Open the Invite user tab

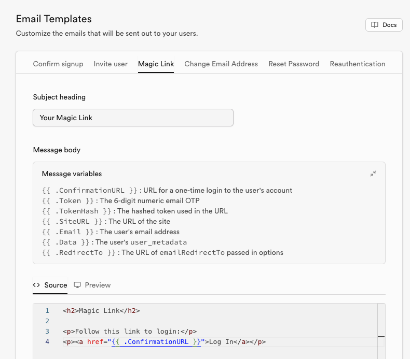point(111,64)
